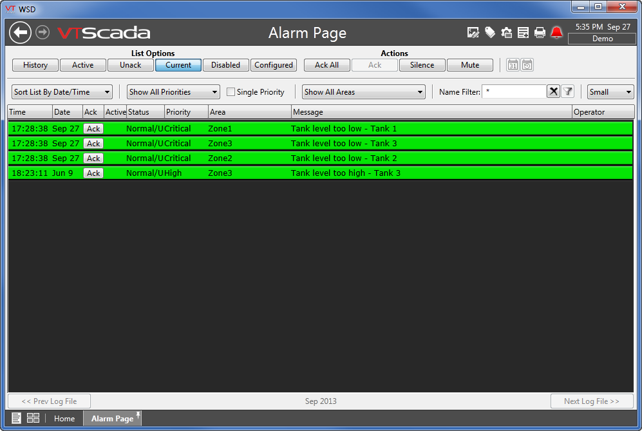Enable the Single Priority checkbox
This screenshot has height=431, width=642.
231,91
